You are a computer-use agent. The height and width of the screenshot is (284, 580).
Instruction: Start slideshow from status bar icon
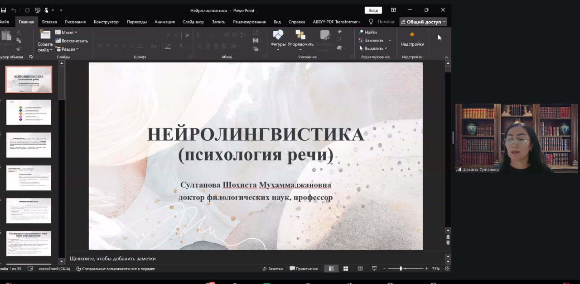(x=374, y=269)
